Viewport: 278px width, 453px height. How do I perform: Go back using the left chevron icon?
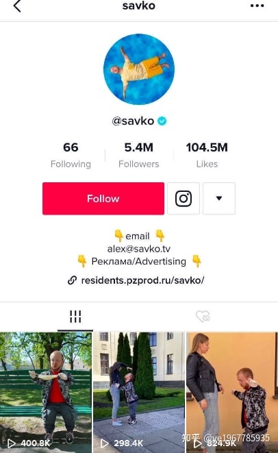[x=17, y=5]
